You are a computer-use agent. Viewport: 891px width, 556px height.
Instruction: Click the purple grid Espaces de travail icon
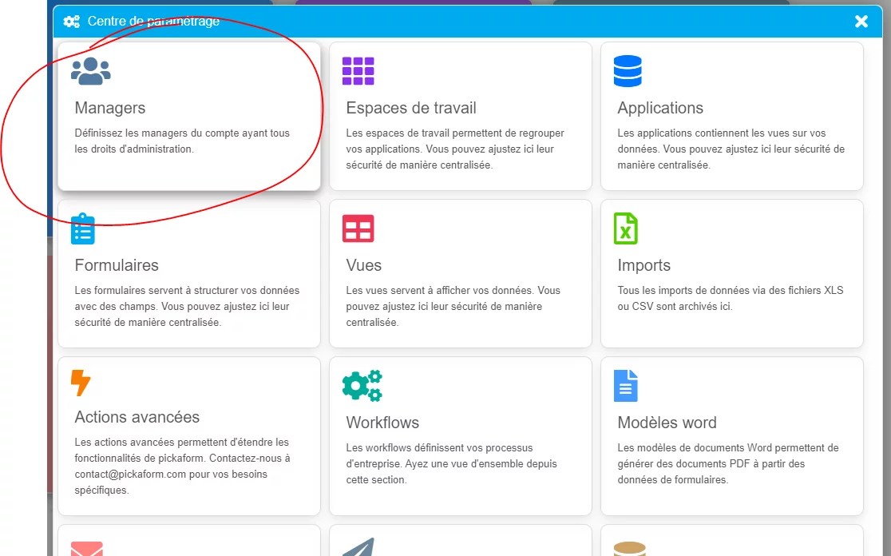358,71
